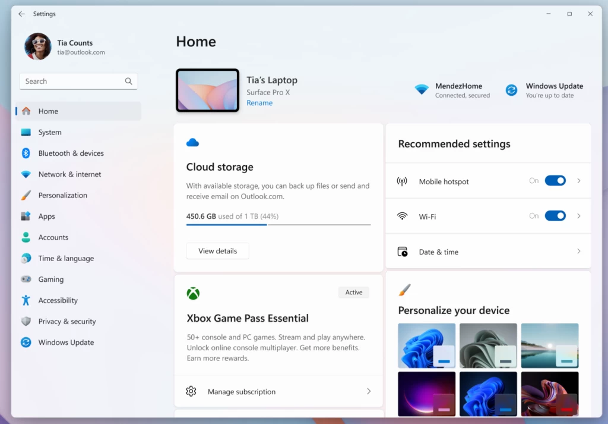Click the back arrow at the top left
Viewport: 608px width, 424px height.
coord(21,14)
